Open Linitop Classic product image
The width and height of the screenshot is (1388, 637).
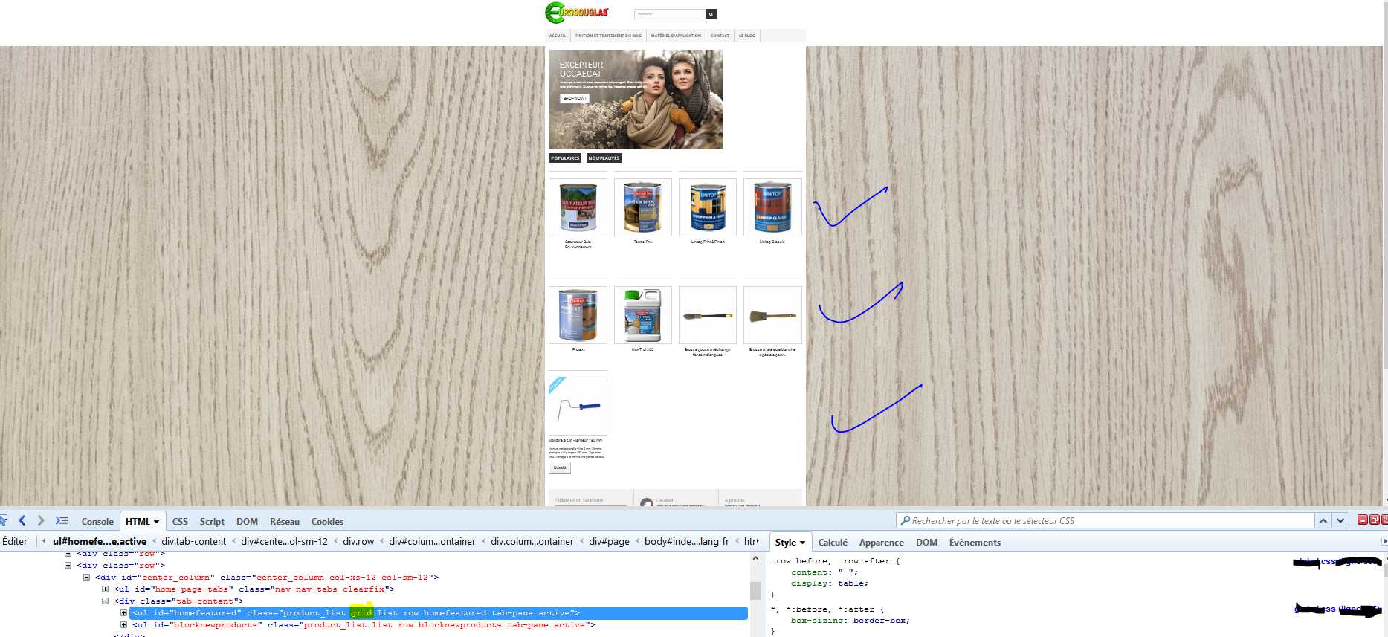pyautogui.click(x=772, y=207)
